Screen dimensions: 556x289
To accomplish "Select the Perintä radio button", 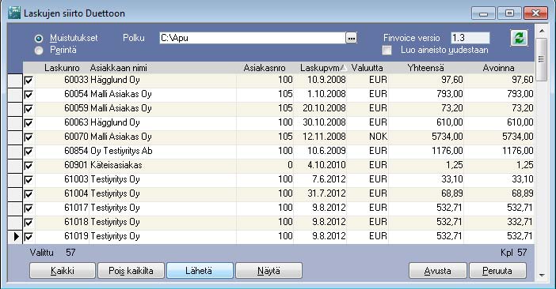I will (39, 51).
